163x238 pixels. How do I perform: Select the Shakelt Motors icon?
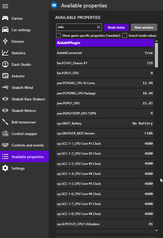[x=6, y=110]
